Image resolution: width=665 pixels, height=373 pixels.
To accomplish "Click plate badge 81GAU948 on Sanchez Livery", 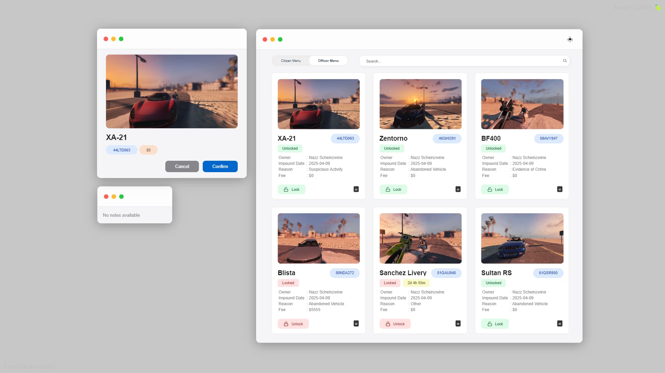I will [446, 273].
